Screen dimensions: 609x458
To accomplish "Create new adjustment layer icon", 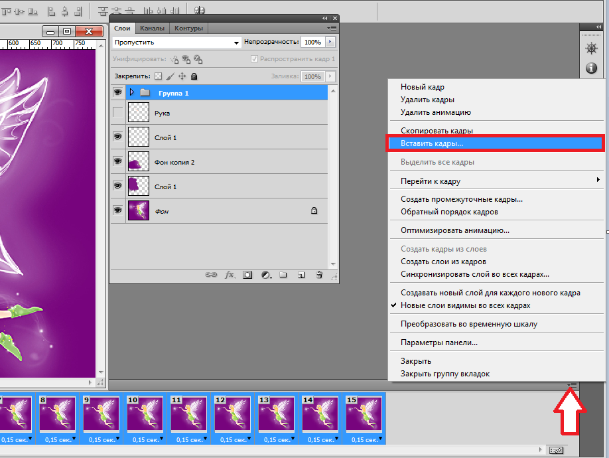I will tap(266, 275).
